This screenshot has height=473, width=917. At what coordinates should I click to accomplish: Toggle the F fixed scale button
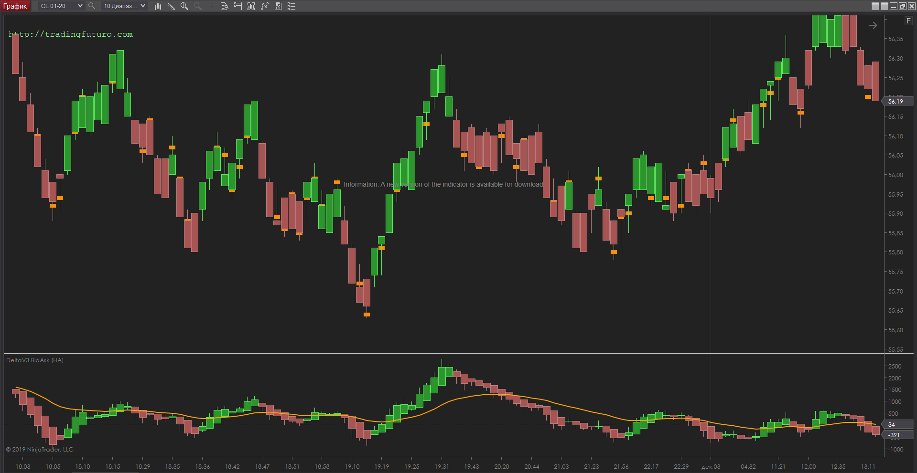click(908, 21)
